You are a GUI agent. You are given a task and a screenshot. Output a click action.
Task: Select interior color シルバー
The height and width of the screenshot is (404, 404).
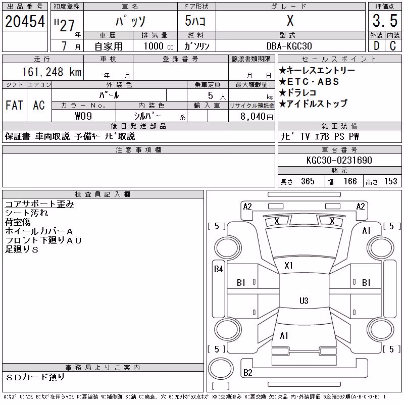coord(147,116)
